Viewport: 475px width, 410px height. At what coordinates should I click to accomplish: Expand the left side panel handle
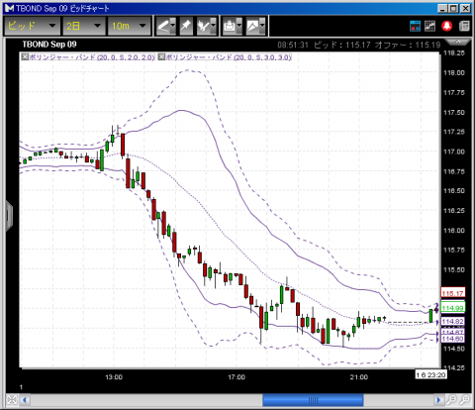pos(9,216)
